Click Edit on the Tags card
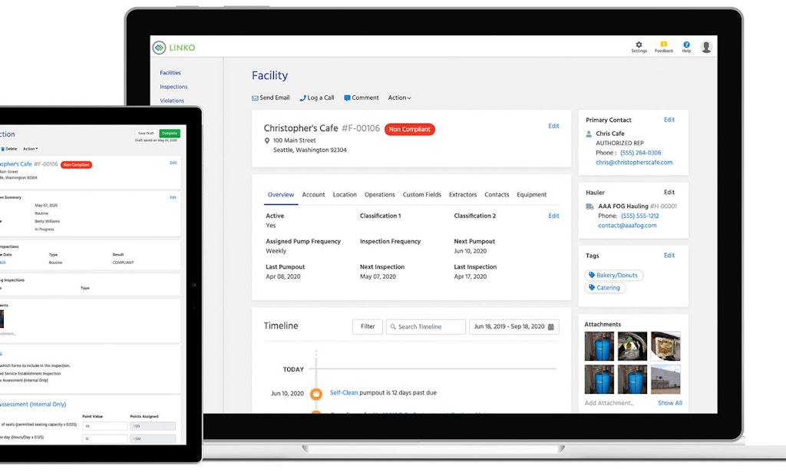The image size is (786, 476). (x=669, y=256)
